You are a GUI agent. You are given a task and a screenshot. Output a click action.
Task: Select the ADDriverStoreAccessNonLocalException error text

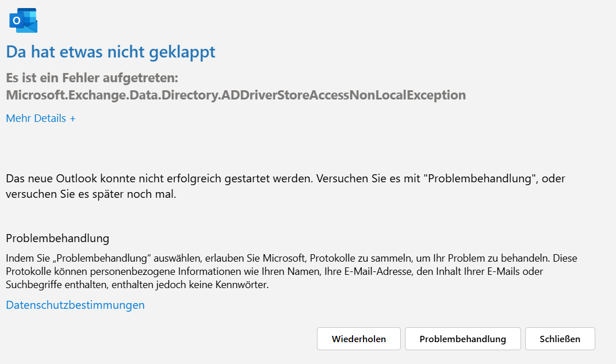coord(236,95)
